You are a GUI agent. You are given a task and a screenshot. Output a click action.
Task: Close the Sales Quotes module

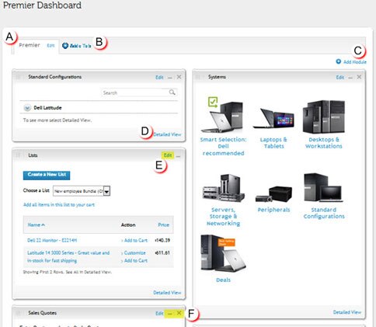tap(179, 313)
